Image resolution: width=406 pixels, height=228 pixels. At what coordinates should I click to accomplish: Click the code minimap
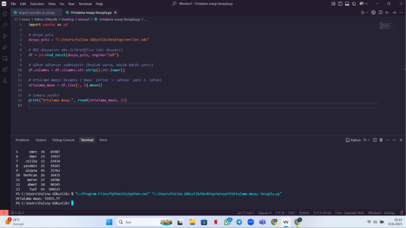click(x=386, y=25)
